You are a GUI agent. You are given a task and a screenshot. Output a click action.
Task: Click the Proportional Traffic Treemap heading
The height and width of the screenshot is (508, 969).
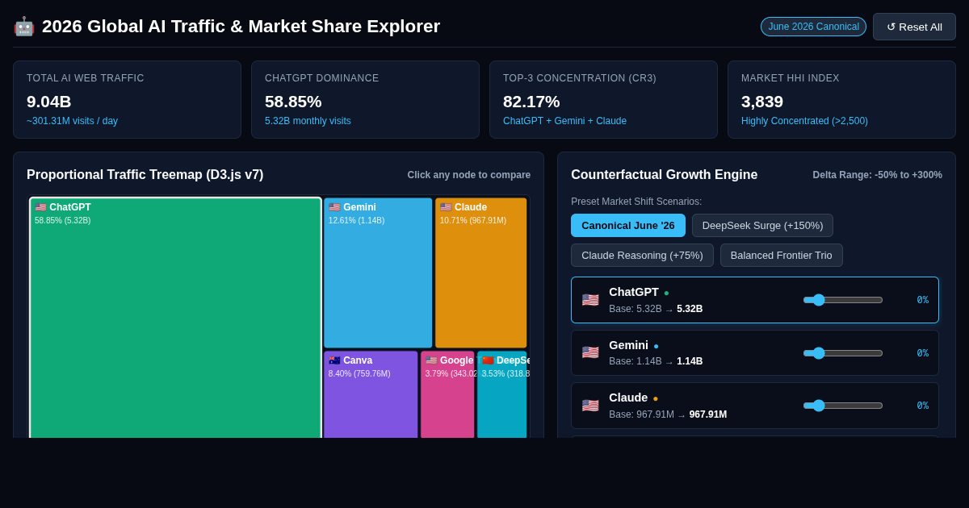(145, 175)
